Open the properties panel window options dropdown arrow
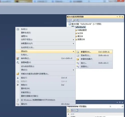Viewport: 125px width, 117px height. pos(117,102)
